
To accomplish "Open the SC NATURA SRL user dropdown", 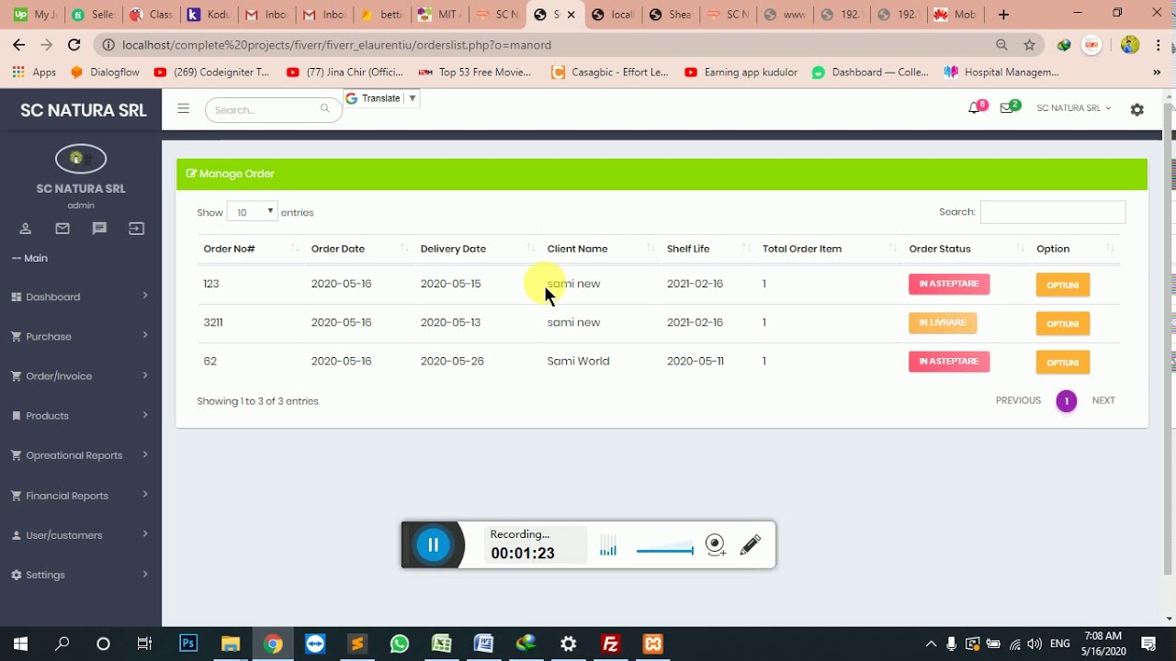I will pyautogui.click(x=1073, y=108).
